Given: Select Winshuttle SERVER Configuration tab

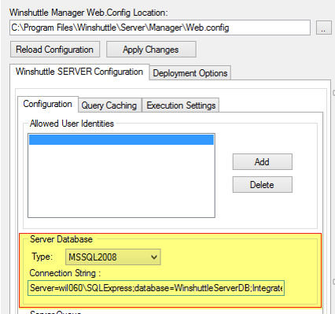Looking at the screenshot, I should [79, 72].
